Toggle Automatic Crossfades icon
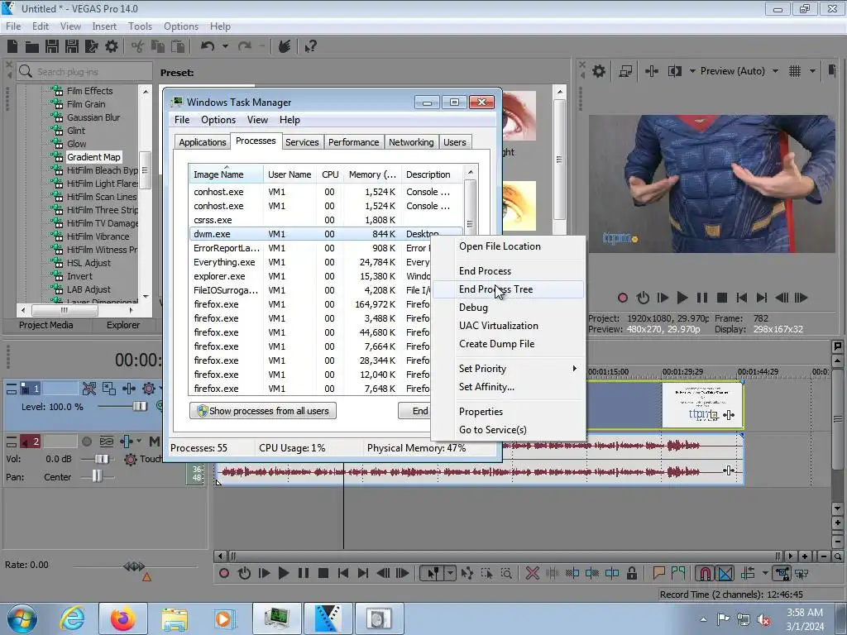The height and width of the screenshot is (635, 847). 725,573
